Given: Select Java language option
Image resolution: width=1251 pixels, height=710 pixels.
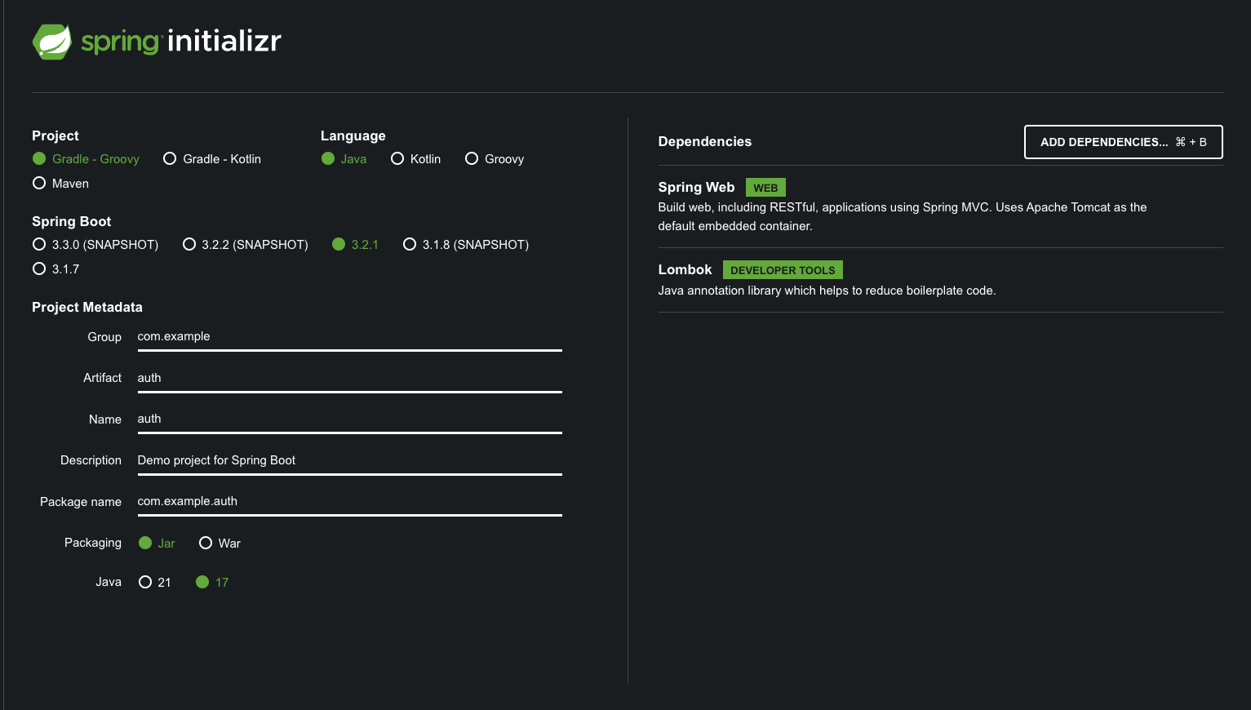Looking at the screenshot, I should (x=344, y=159).
